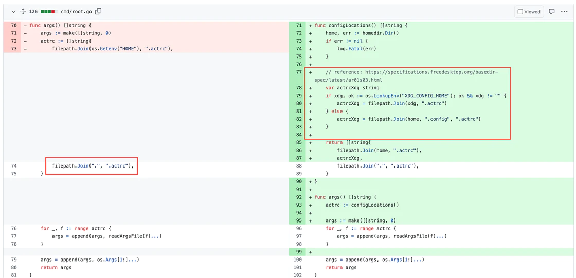Open the cmd/root.go filename link
Image resolution: width=576 pixels, height=278 pixels.
coord(76,11)
